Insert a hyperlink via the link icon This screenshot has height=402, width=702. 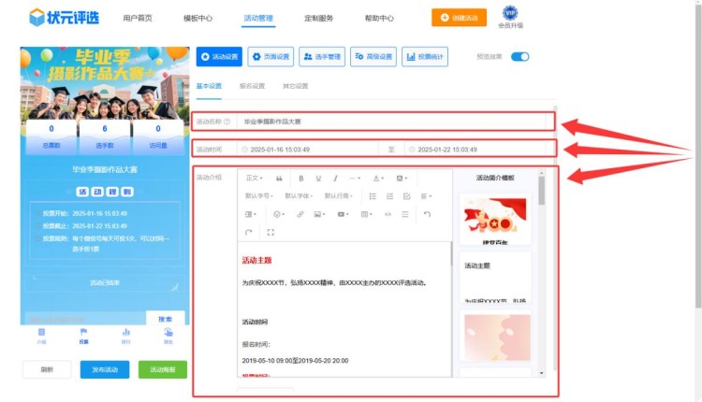click(300, 214)
